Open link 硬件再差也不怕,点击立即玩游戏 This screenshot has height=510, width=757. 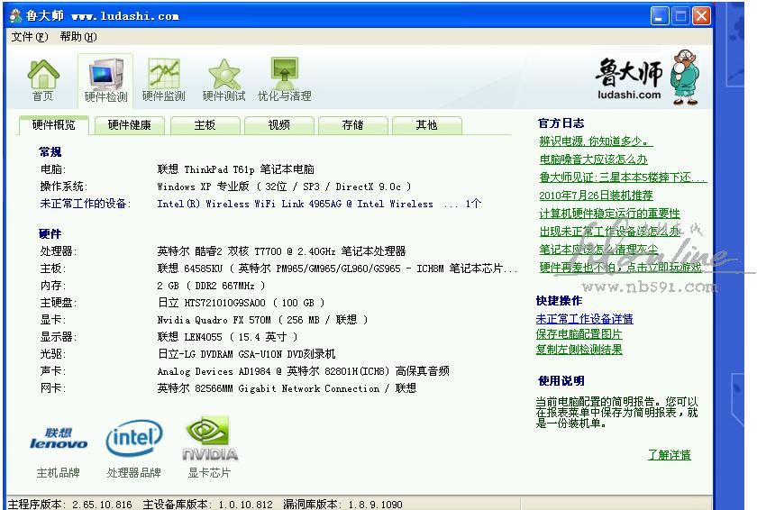coord(620,268)
